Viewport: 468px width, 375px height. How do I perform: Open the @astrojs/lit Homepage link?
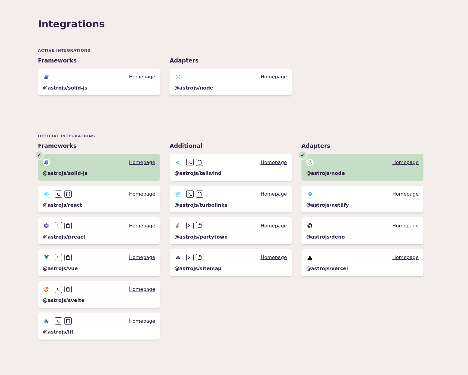pos(142,321)
